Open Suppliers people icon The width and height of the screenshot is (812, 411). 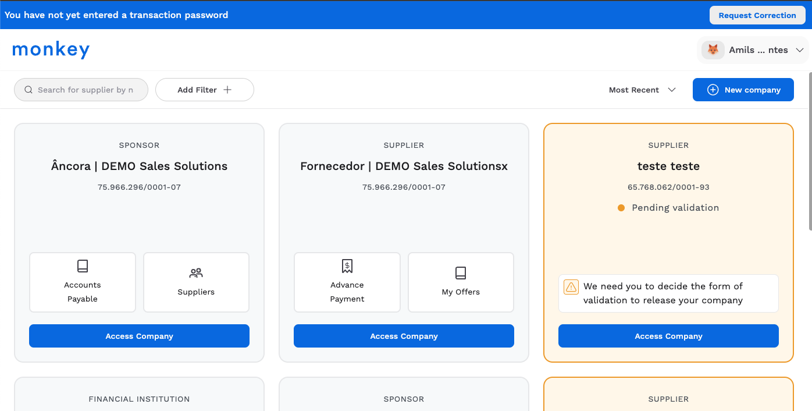coord(196,273)
